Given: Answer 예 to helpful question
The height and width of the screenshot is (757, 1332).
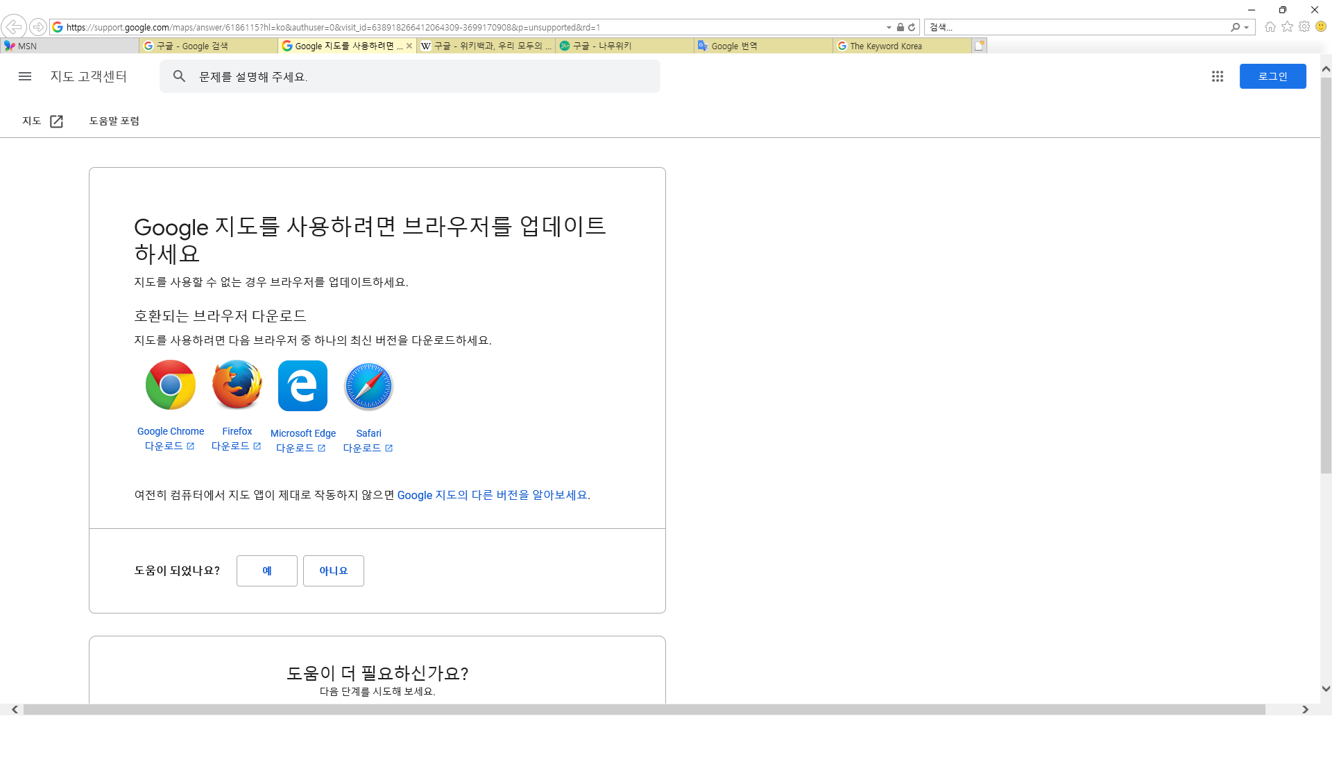Looking at the screenshot, I should pos(267,571).
